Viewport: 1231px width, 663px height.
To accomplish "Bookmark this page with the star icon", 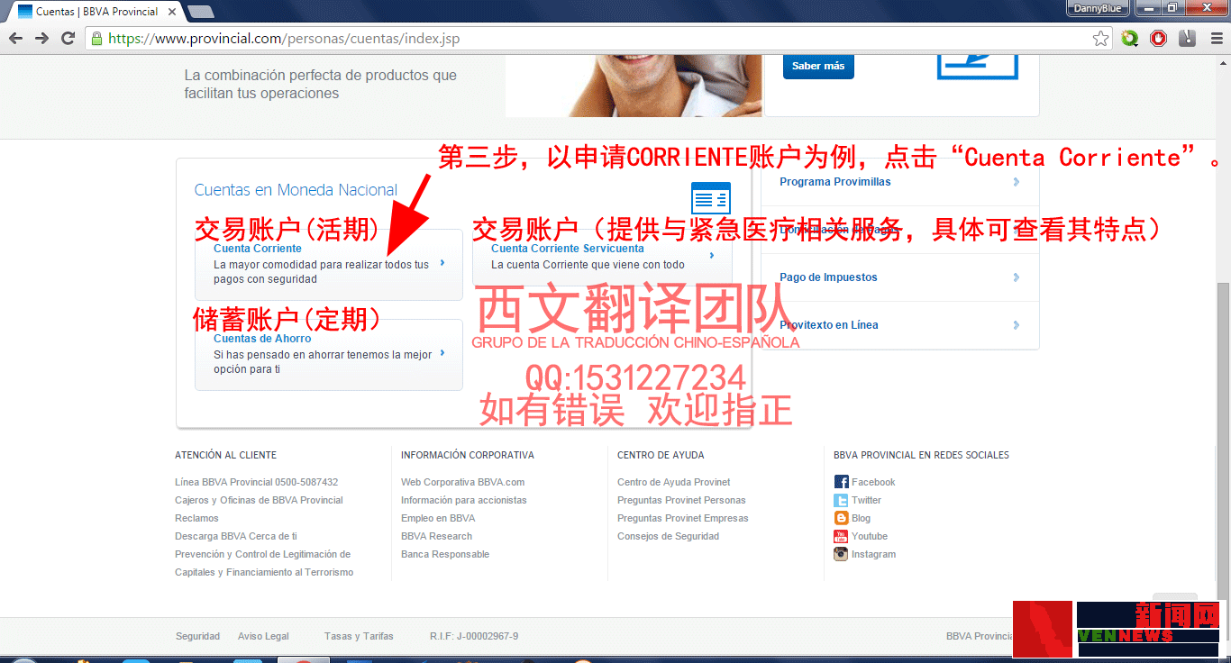I will pyautogui.click(x=1100, y=39).
